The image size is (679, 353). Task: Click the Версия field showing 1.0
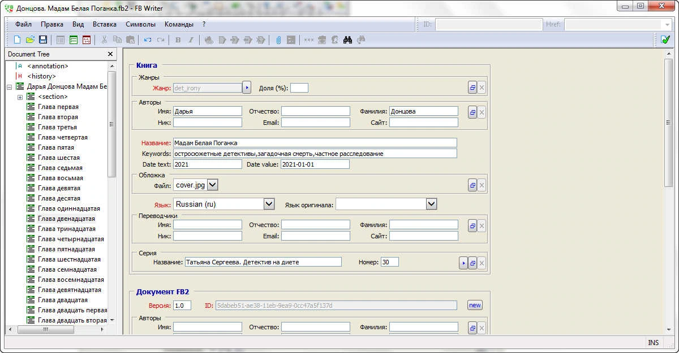pos(182,306)
